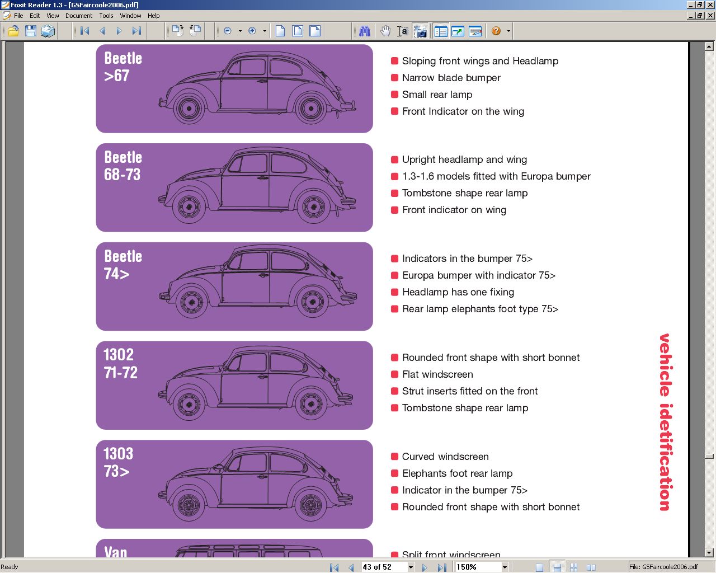Select continuous page layout in status bar
This screenshot has height=573, width=716.
click(557, 567)
